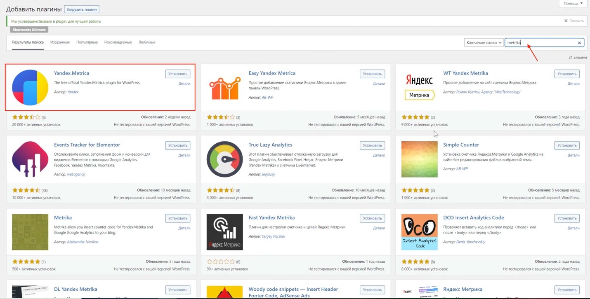Install the WT Yandex Metrika plugin

(567, 74)
